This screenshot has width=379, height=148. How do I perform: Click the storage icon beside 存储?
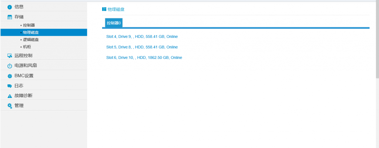pos(10,17)
